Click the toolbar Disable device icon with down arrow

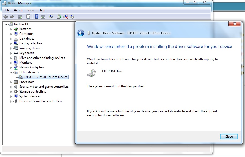point(72,17)
